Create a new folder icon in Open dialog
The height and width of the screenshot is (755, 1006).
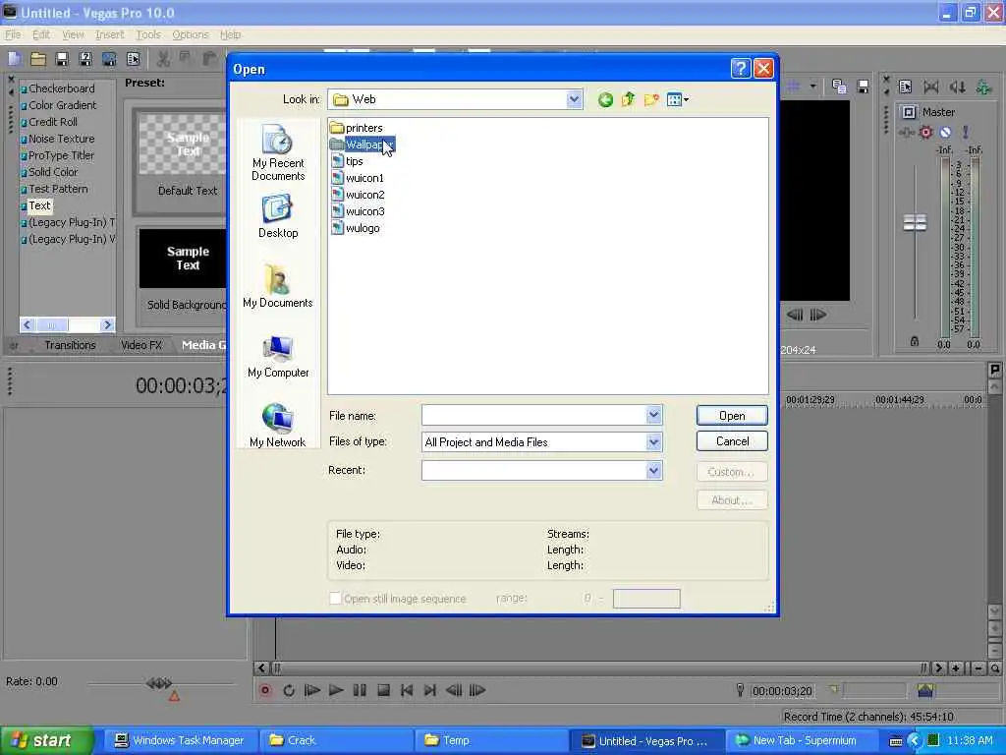click(651, 99)
